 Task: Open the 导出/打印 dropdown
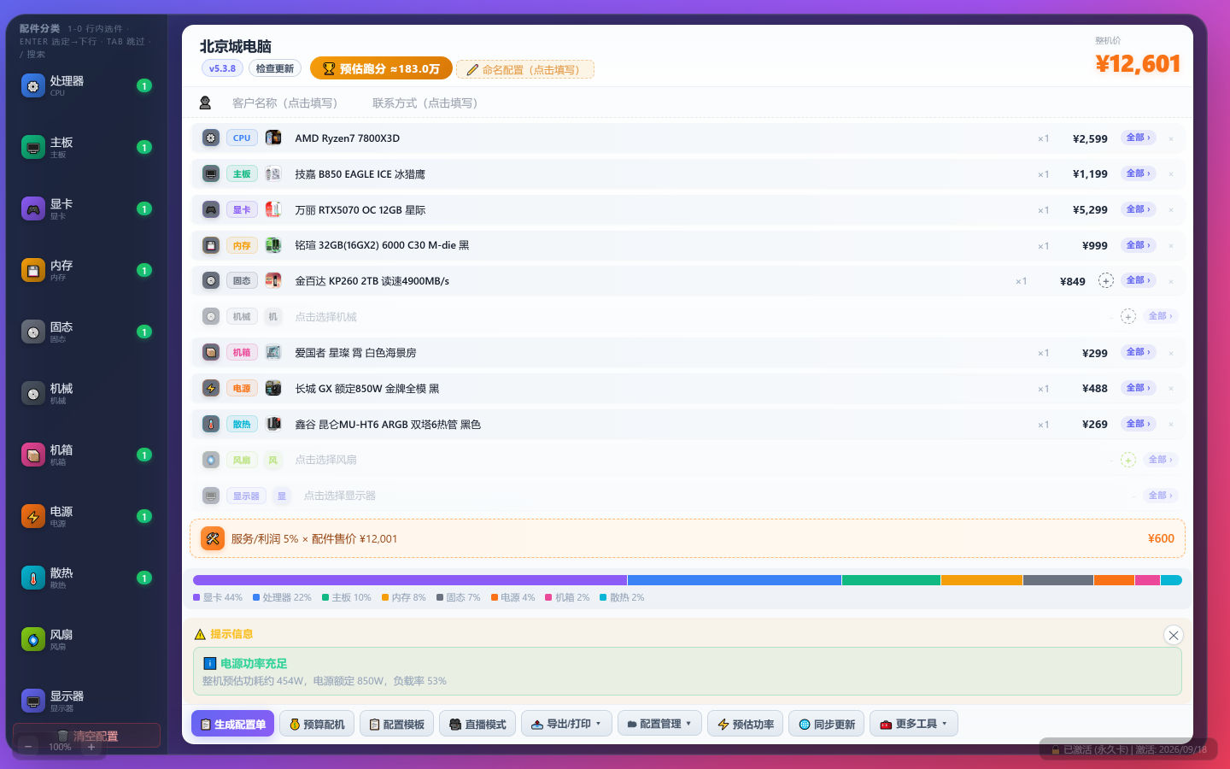(x=566, y=724)
